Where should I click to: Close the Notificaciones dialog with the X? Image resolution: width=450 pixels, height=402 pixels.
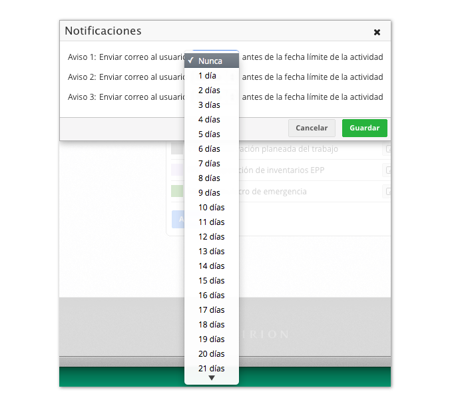tap(377, 32)
